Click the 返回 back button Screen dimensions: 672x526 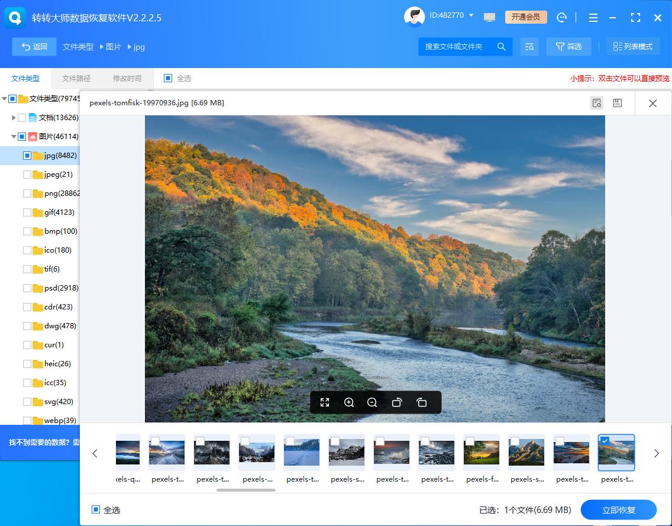34,46
